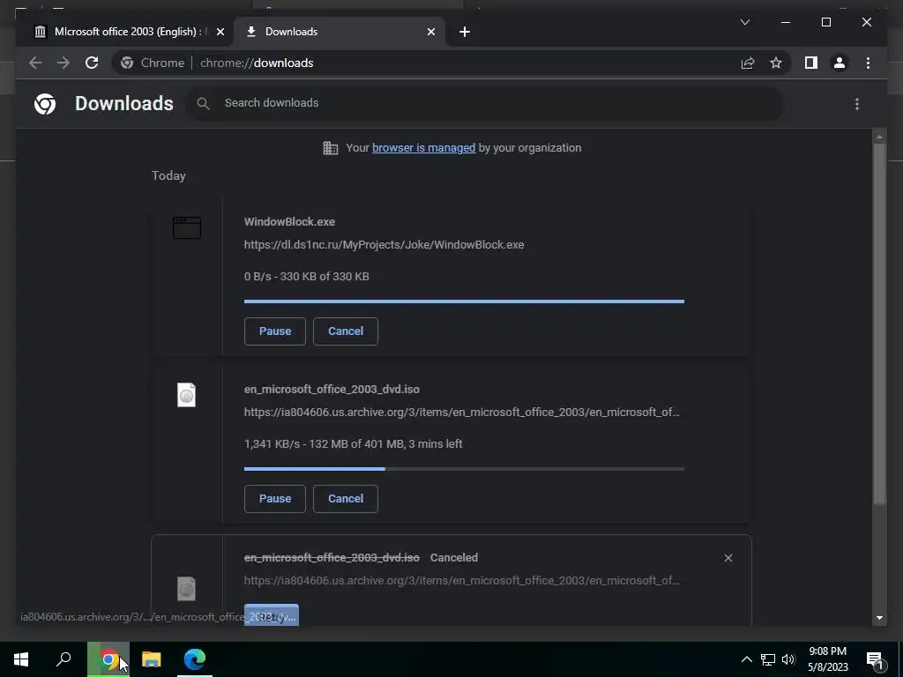Show hidden system tray icons
This screenshot has height=677, width=903.
pos(746,659)
